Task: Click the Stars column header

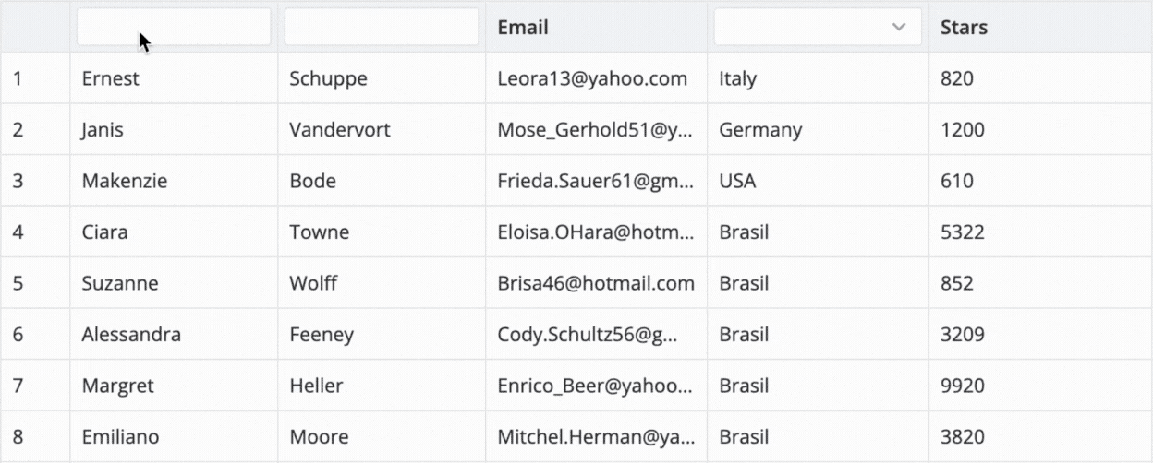Action: (964, 28)
